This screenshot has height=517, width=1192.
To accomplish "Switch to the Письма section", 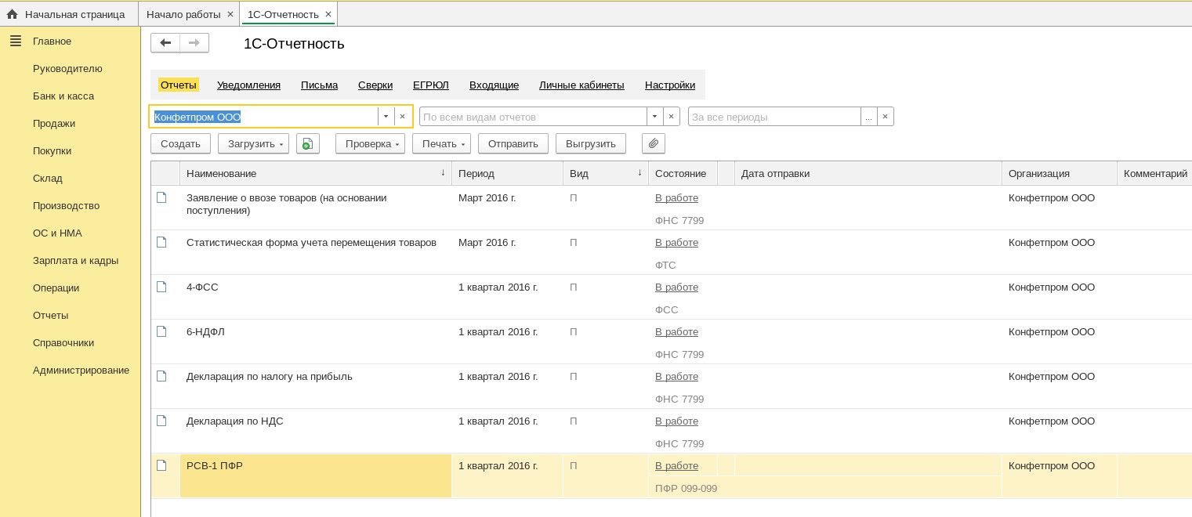I will click(x=319, y=85).
